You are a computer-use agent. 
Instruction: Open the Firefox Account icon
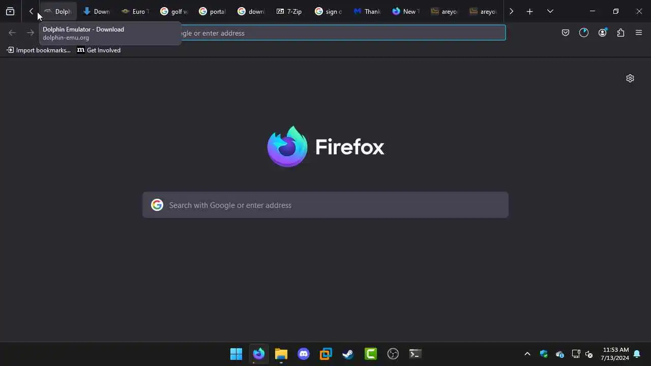coord(602,33)
